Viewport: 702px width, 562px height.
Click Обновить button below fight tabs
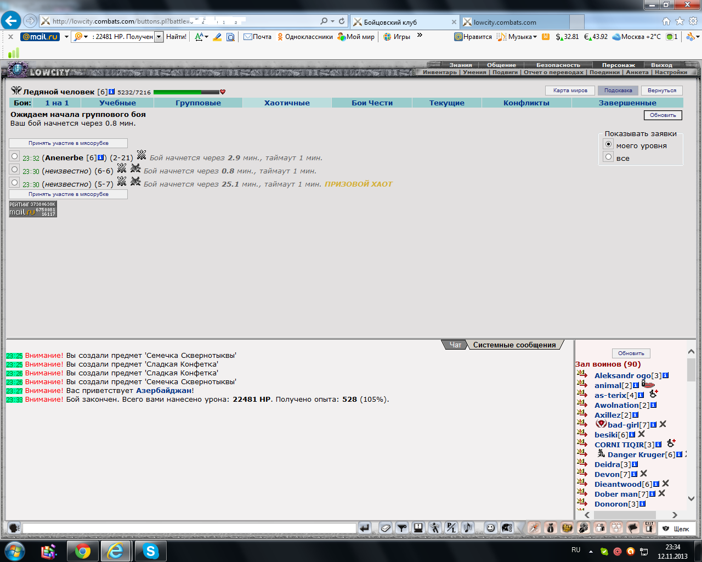tap(663, 115)
